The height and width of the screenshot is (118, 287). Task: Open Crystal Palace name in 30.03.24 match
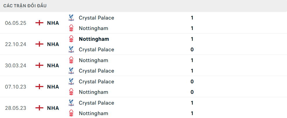tap(96, 71)
